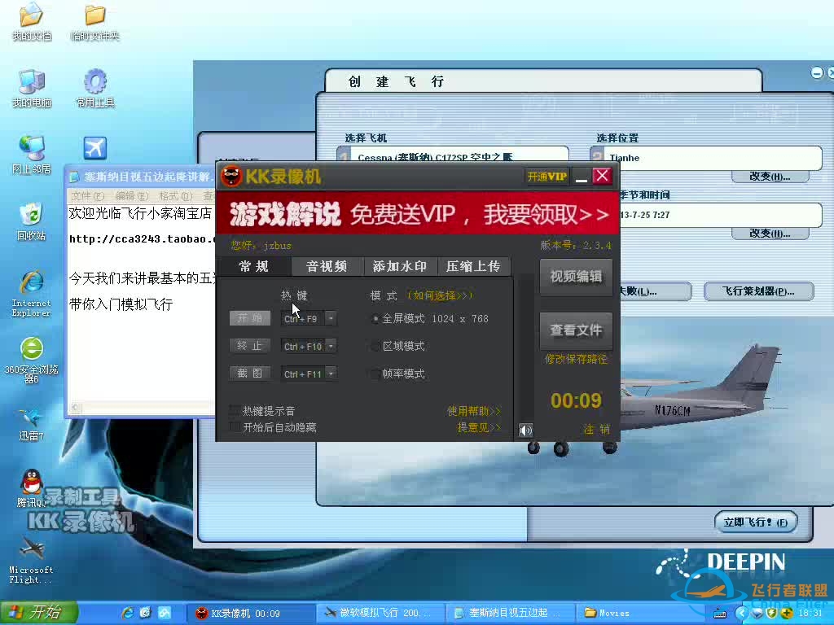
Task: Click 如何选择>> mode help link
Action: pos(440,295)
